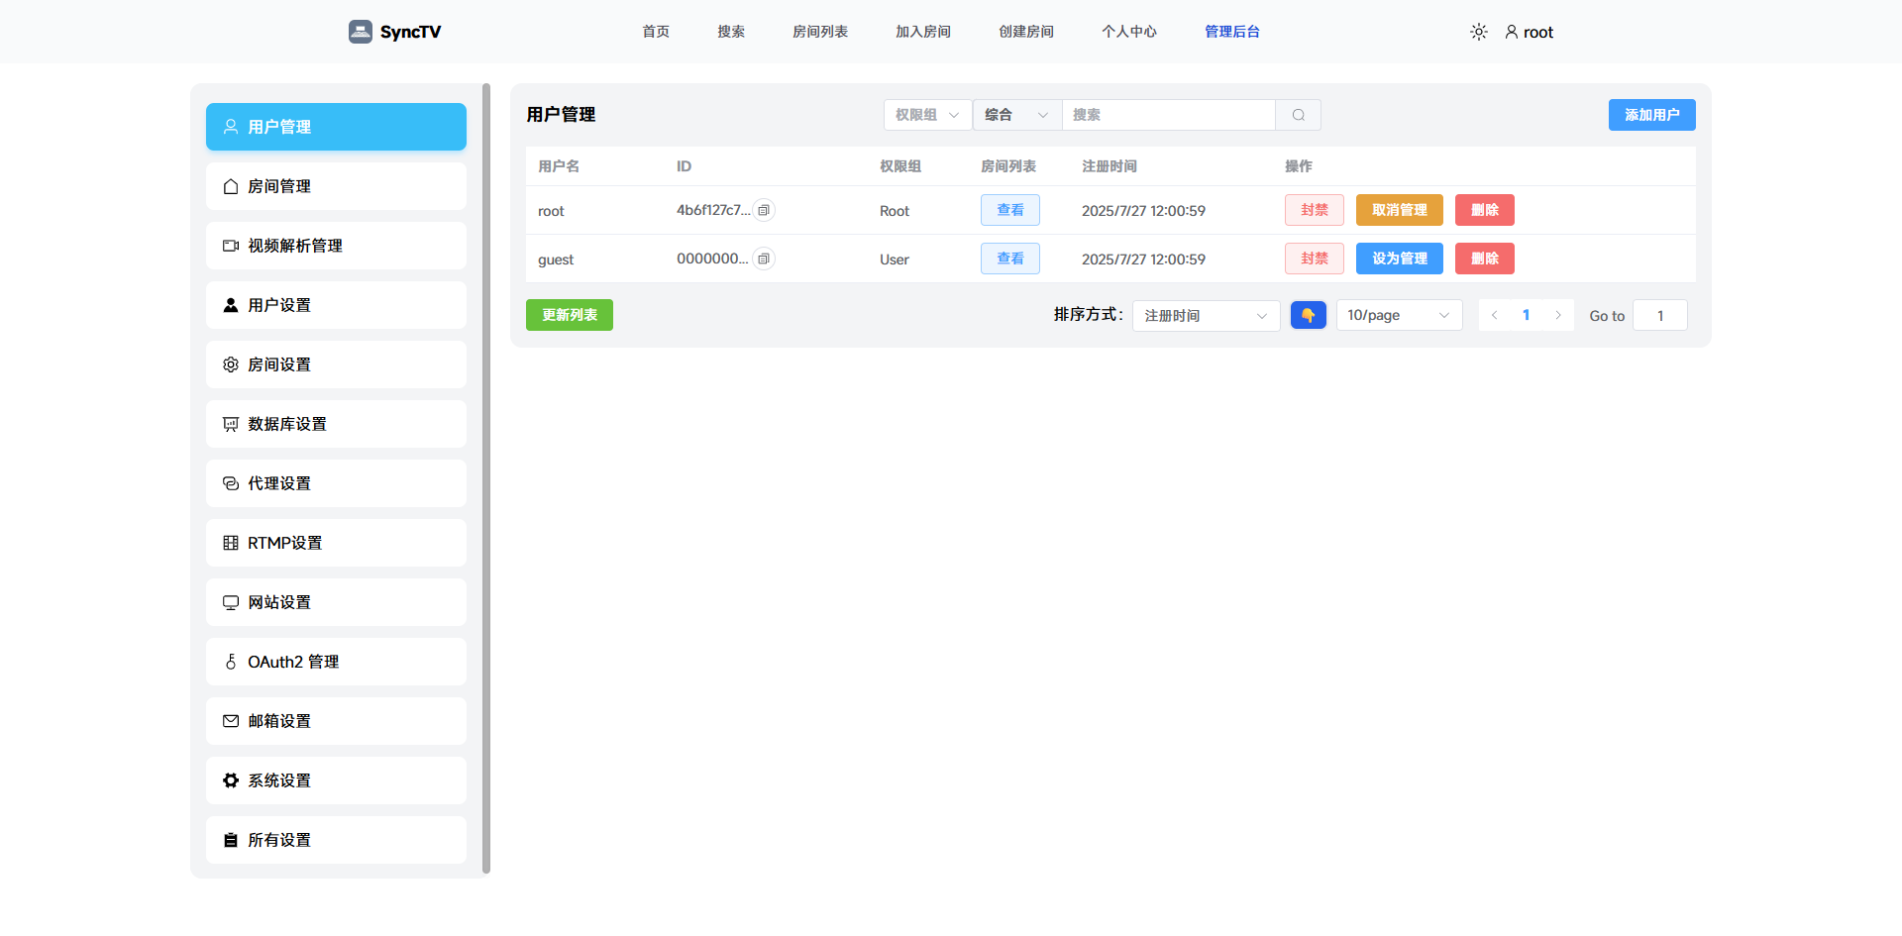Toggle the sort order direction button
1902x936 pixels.
tap(1309, 315)
